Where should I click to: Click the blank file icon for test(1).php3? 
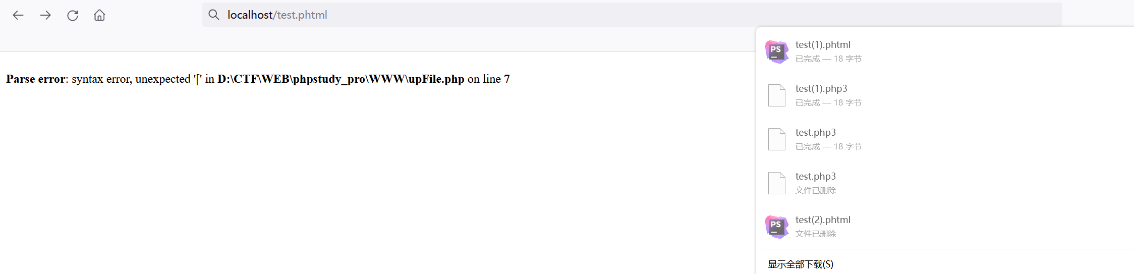(777, 95)
